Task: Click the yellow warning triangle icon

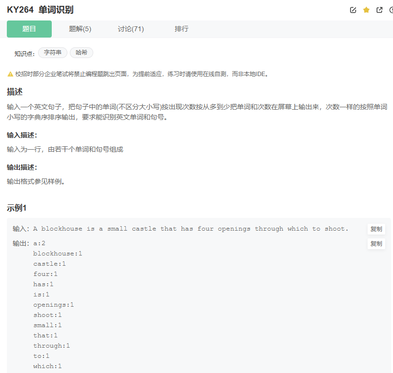Action: [10, 74]
